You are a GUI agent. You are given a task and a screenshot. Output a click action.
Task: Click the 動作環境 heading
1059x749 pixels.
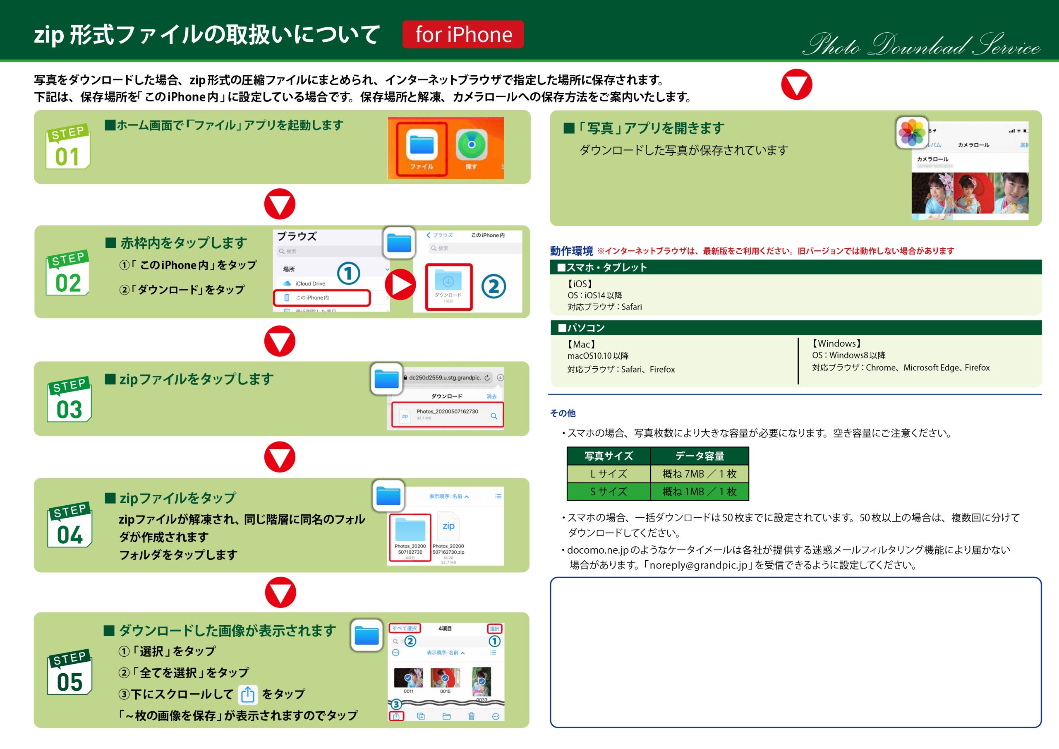tap(571, 251)
